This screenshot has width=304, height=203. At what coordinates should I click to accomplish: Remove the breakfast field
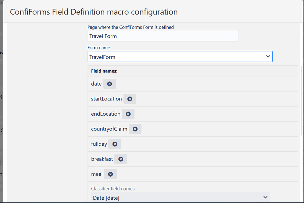tap(121, 159)
